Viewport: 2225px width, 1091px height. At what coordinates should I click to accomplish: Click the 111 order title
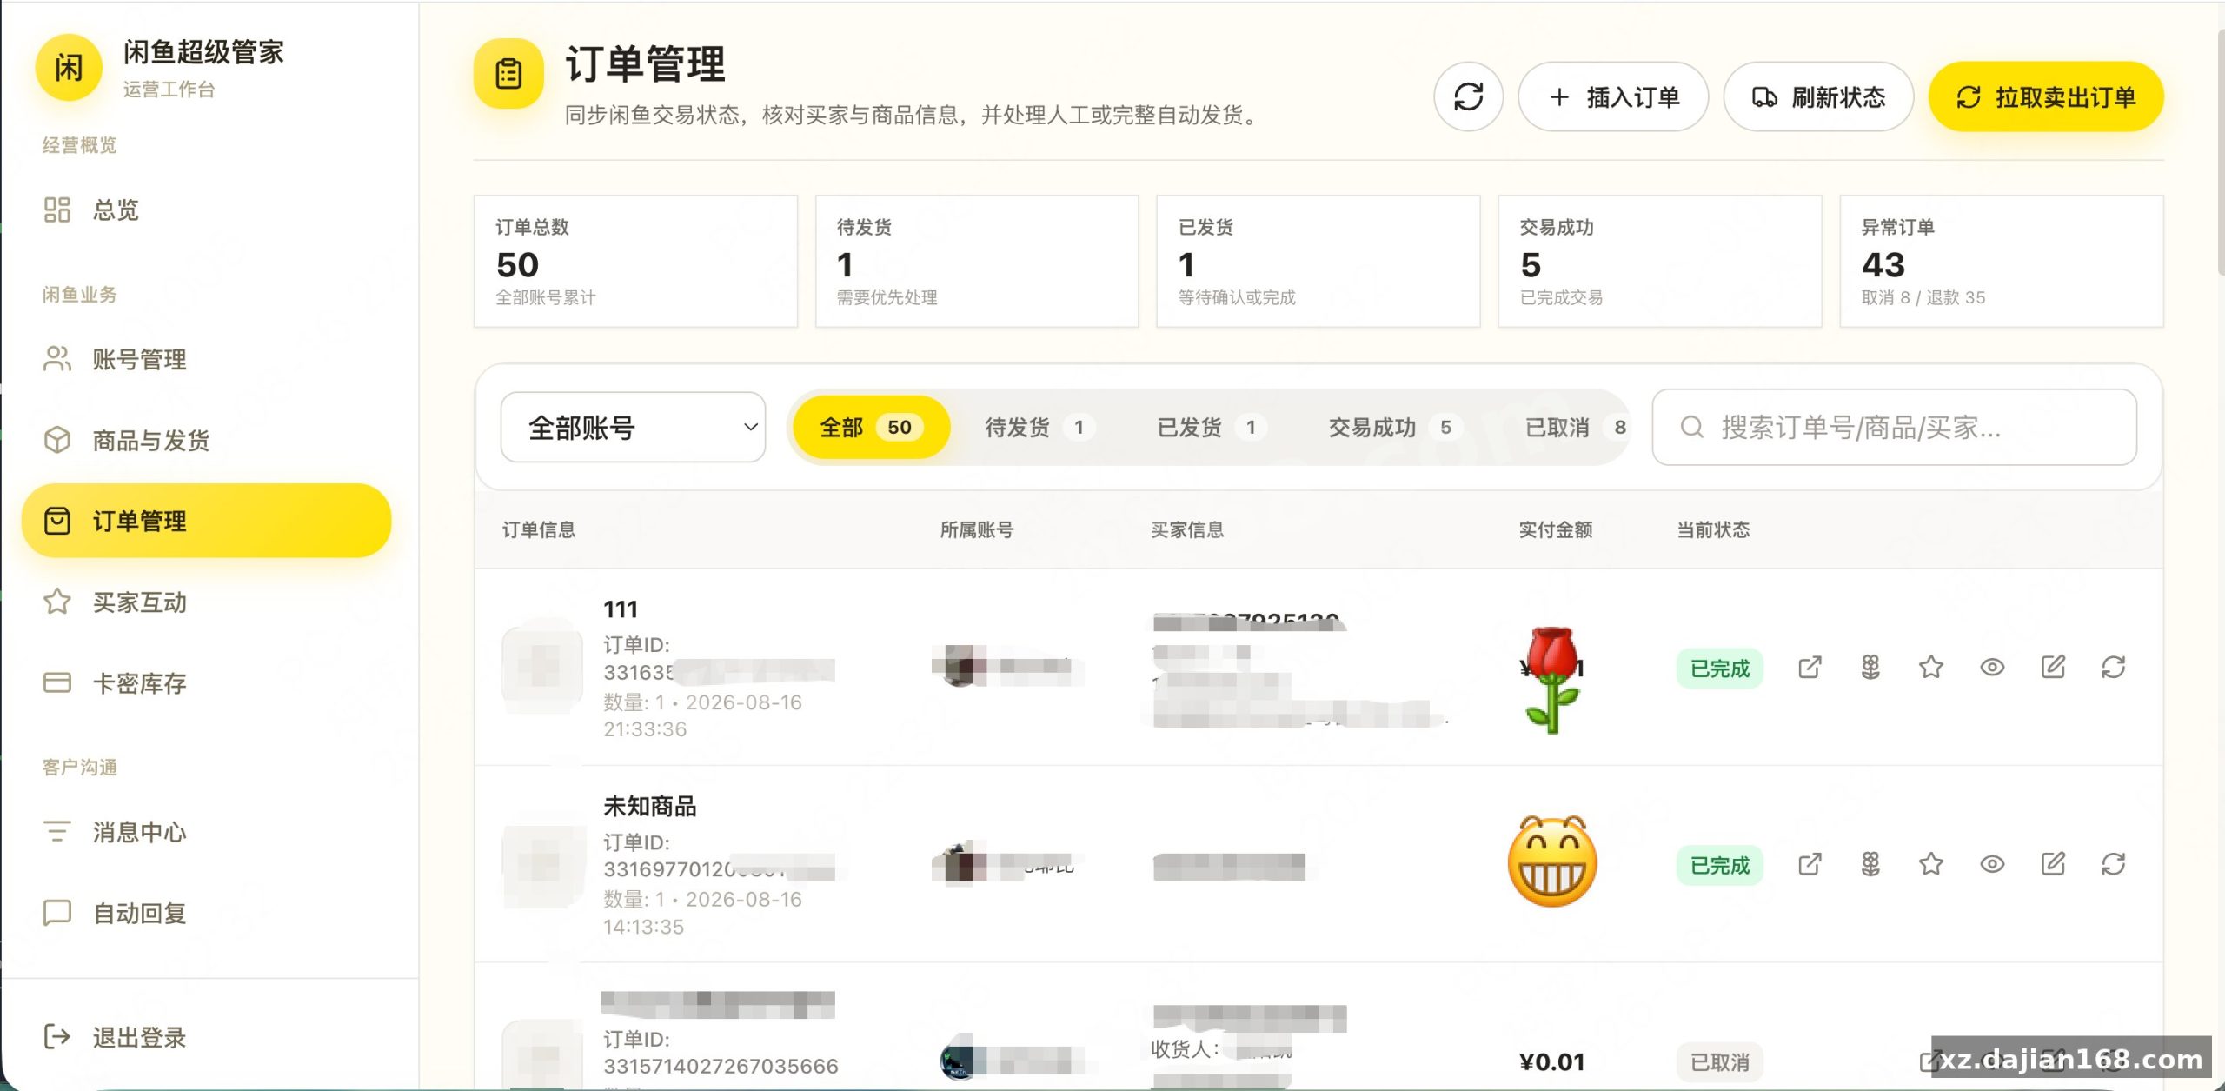621,609
